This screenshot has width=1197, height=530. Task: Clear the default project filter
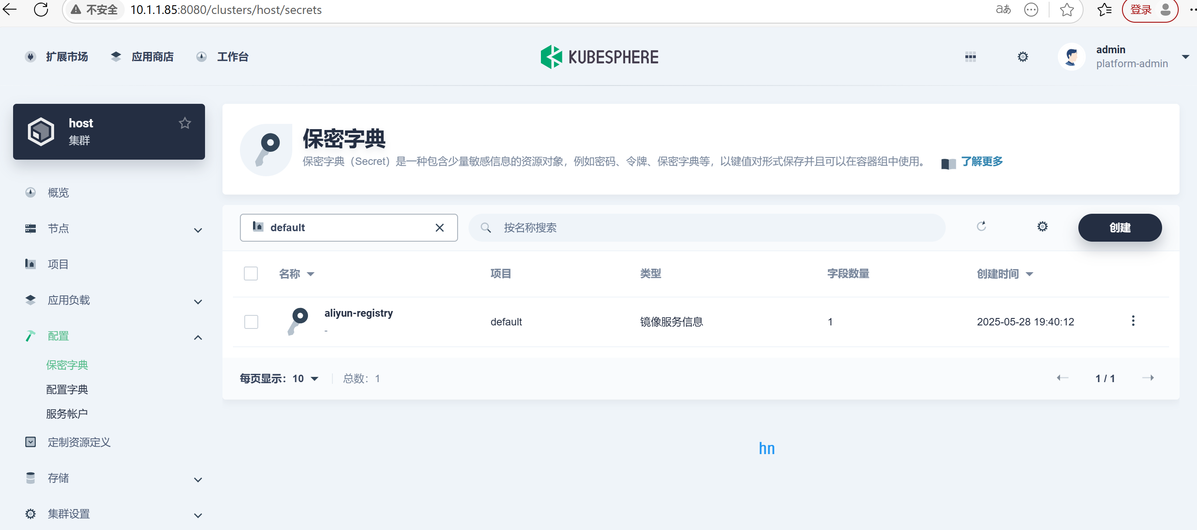click(x=439, y=228)
